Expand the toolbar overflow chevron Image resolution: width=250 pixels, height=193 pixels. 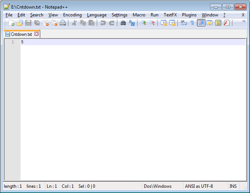(244, 22)
